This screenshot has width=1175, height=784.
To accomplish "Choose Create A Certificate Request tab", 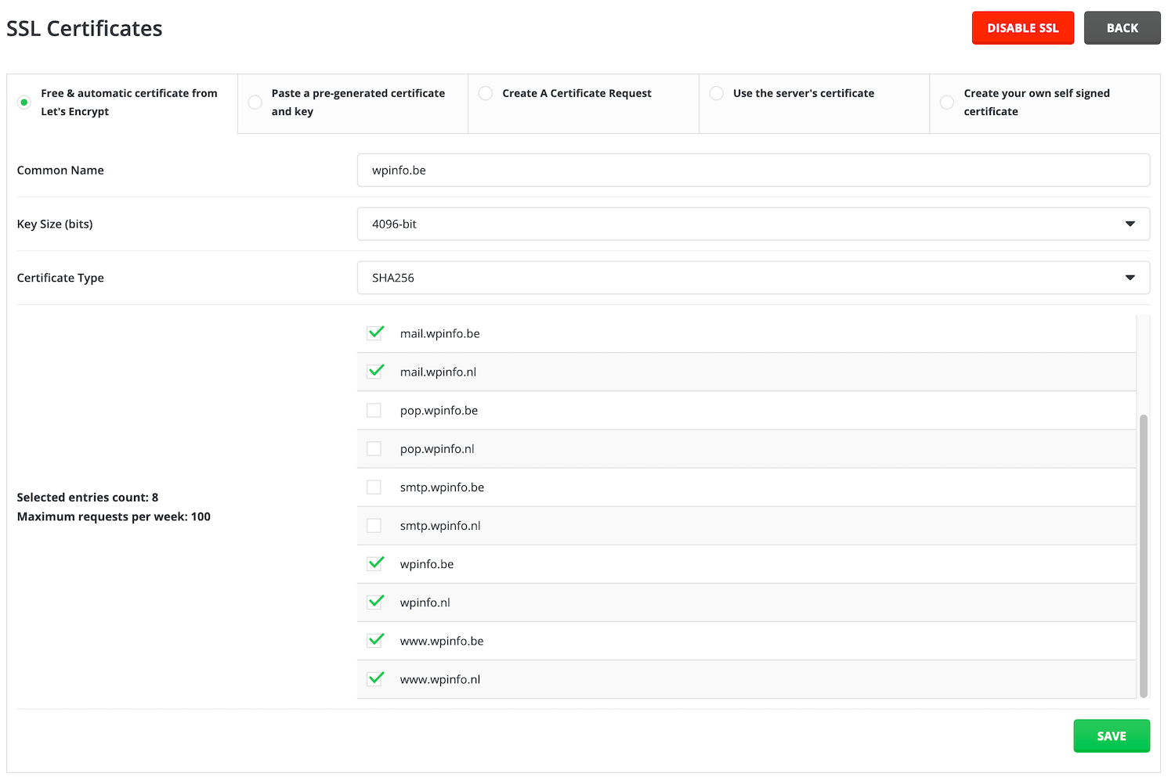I will pyautogui.click(x=486, y=93).
